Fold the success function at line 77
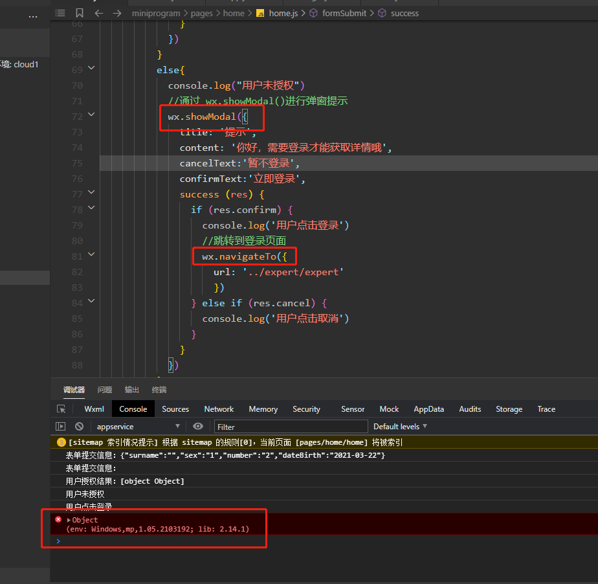Viewport: 598px width, 584px height. click(91, 192)
